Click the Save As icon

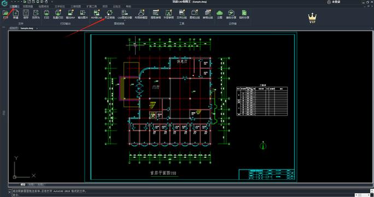pyautogui.click(x=36, y=14)
